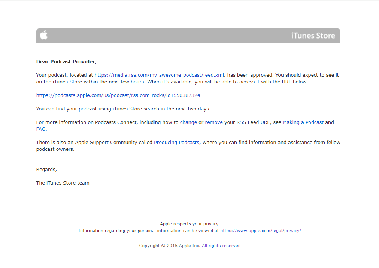379x268 pixels.
Task: Click the "Apple respects your privacy" text
Action: tap(189, 224)
